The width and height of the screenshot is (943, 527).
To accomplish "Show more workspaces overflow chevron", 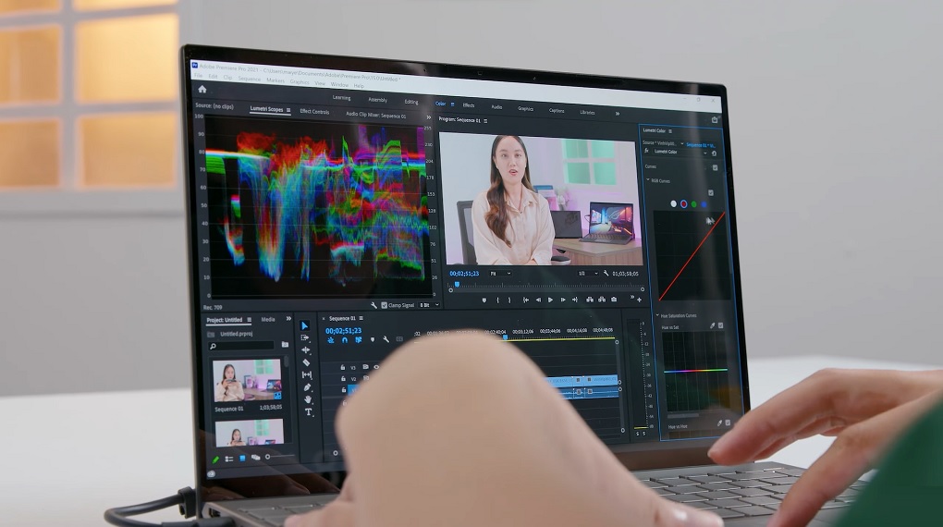I will click(617, 113).
